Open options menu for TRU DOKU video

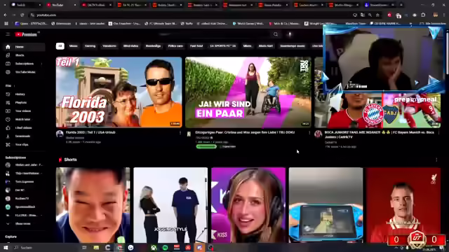click(309, 133)
